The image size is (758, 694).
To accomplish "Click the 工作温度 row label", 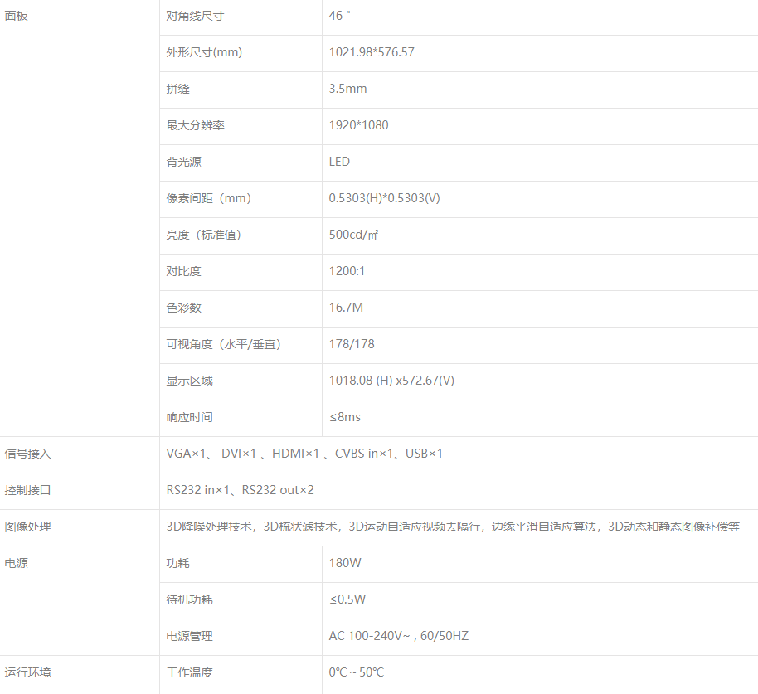I will point(189,672).
